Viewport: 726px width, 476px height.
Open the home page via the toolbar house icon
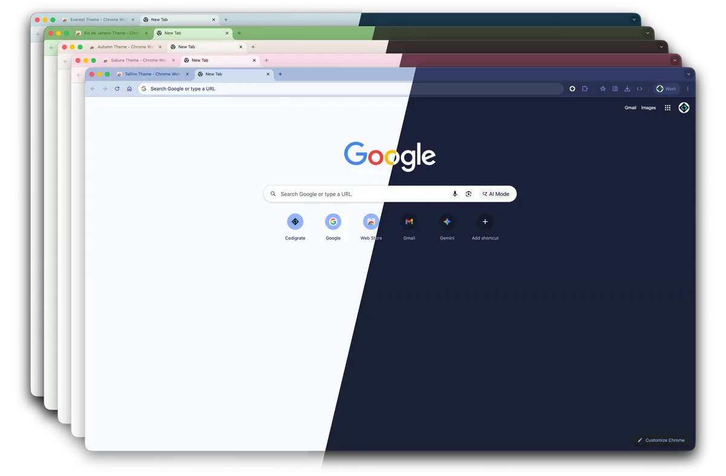(129, 89)
